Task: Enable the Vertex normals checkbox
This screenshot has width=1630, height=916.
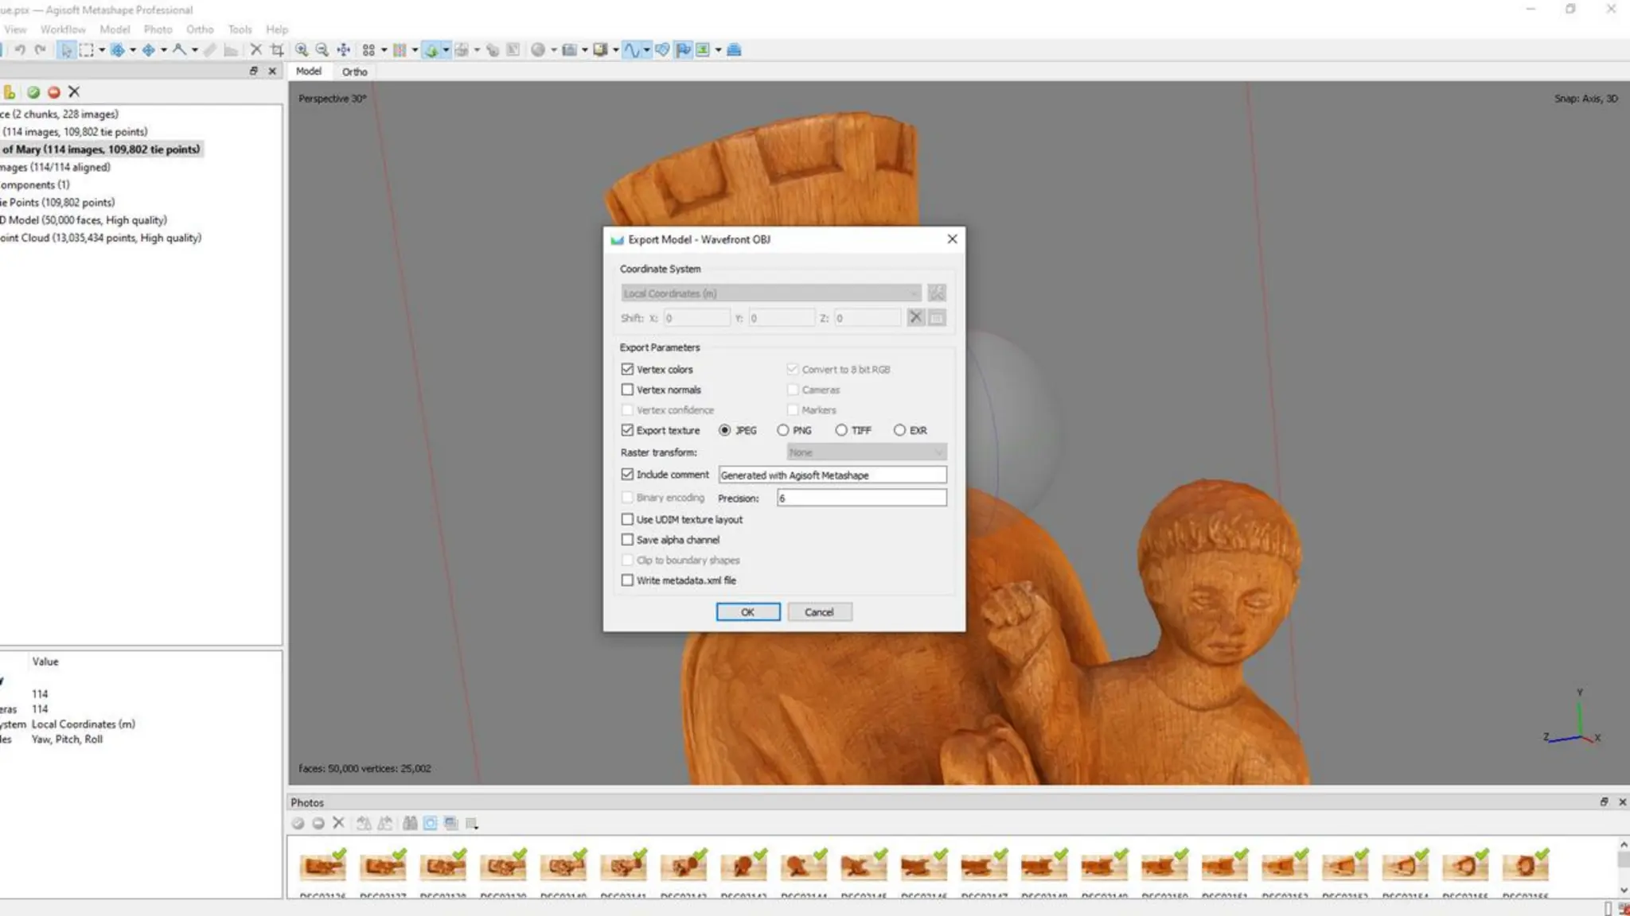Action: pyautogui.click(x=627, y=390)
